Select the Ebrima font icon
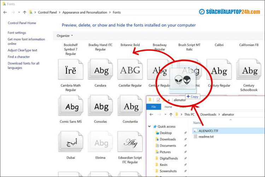This screenshot has height=177, width=265. [x=100, y=142]
